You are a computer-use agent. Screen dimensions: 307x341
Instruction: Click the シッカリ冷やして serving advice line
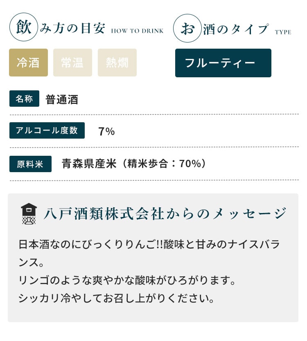click(x=116, y=298)
